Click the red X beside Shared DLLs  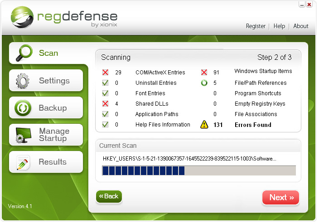click(105, 104)
